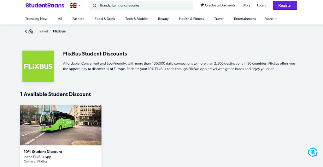323x167 pixels.
Task: Open the Travel breadcrumb link
Action: tap(43, 31)
